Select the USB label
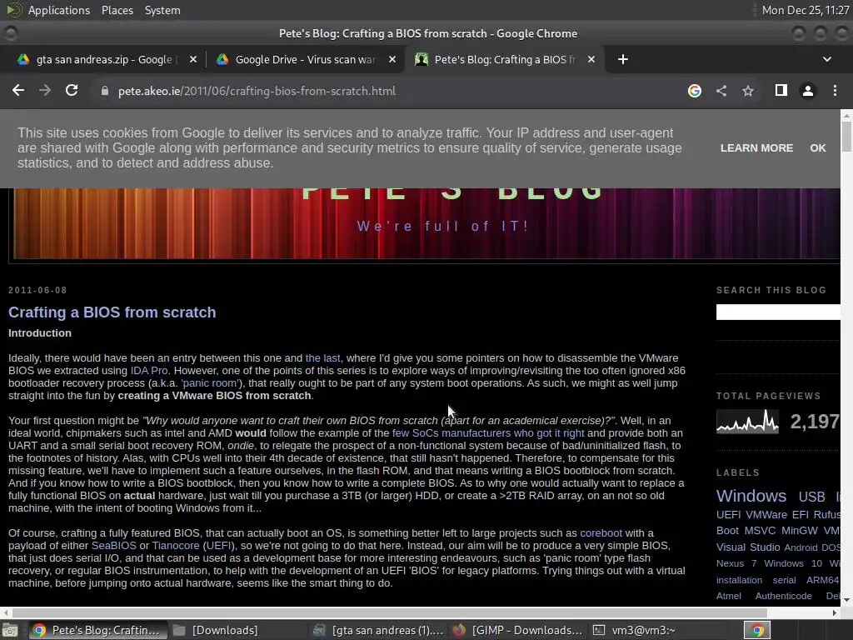Viewport: 853px width, 640px height. 811,497
